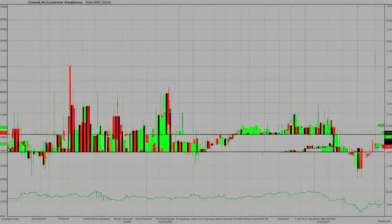This screenshot has height=224, width=392.
Task: Click the topmost green tag on left axis
Action: click(3, 127)
